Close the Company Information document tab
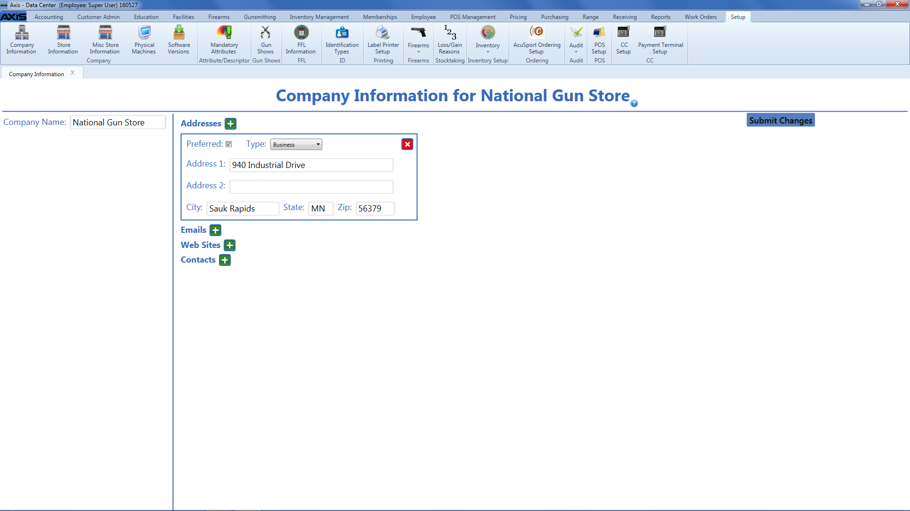 point(73,73)
